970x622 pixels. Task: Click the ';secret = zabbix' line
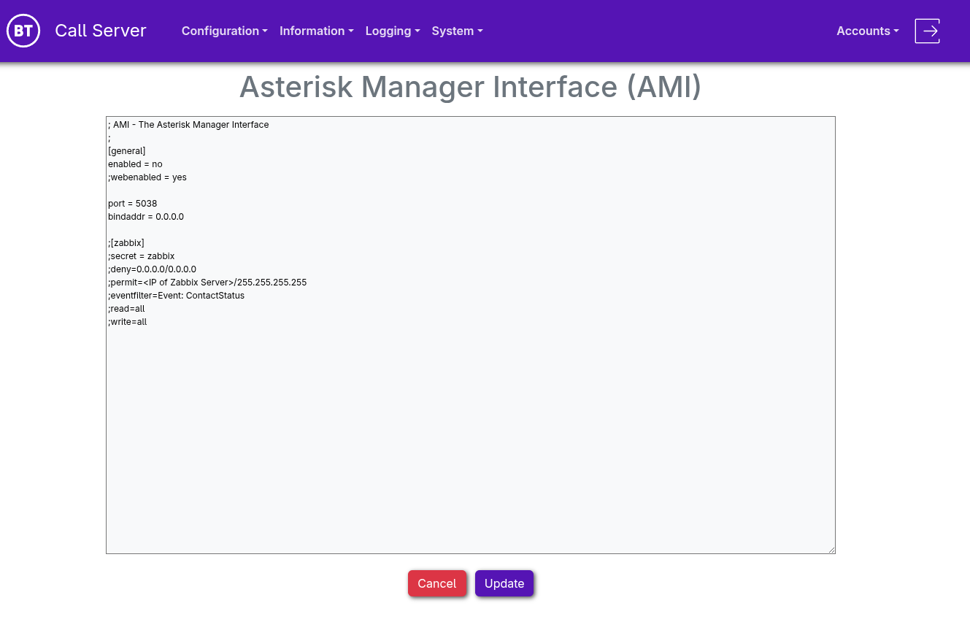141,256
